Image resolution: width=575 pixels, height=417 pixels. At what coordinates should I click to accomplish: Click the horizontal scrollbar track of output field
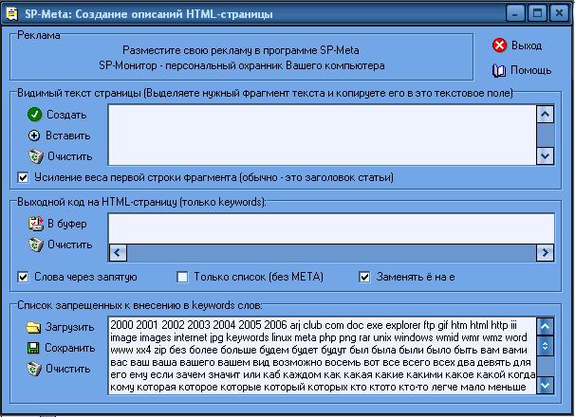[331, 252]
